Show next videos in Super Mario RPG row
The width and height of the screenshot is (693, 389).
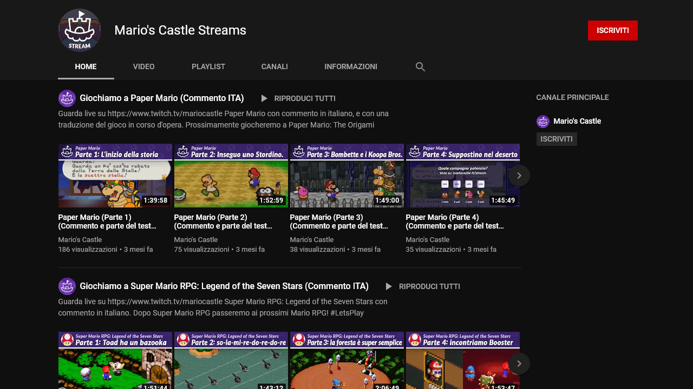[519, 364]
